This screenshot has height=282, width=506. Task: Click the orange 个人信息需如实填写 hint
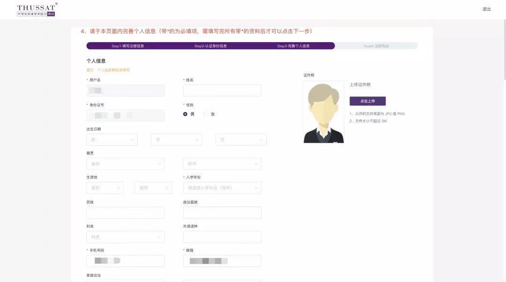[113, 70]
